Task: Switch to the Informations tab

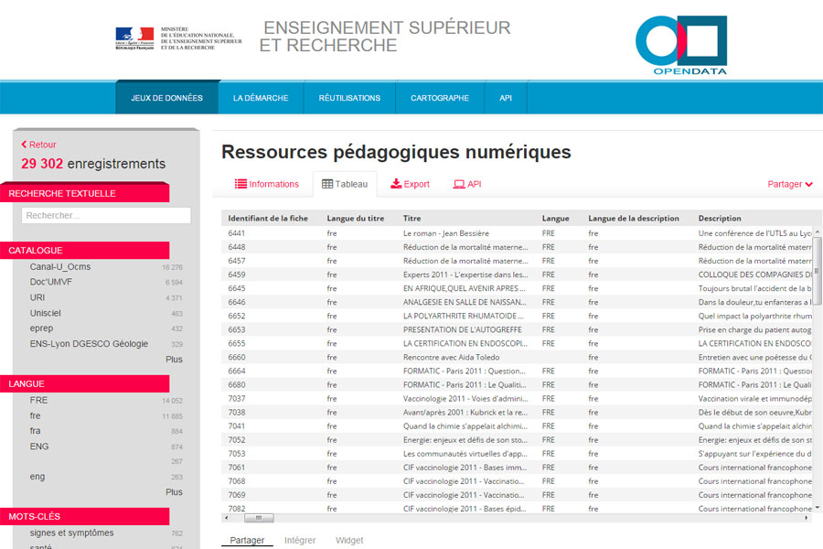Action: point(267,184)
